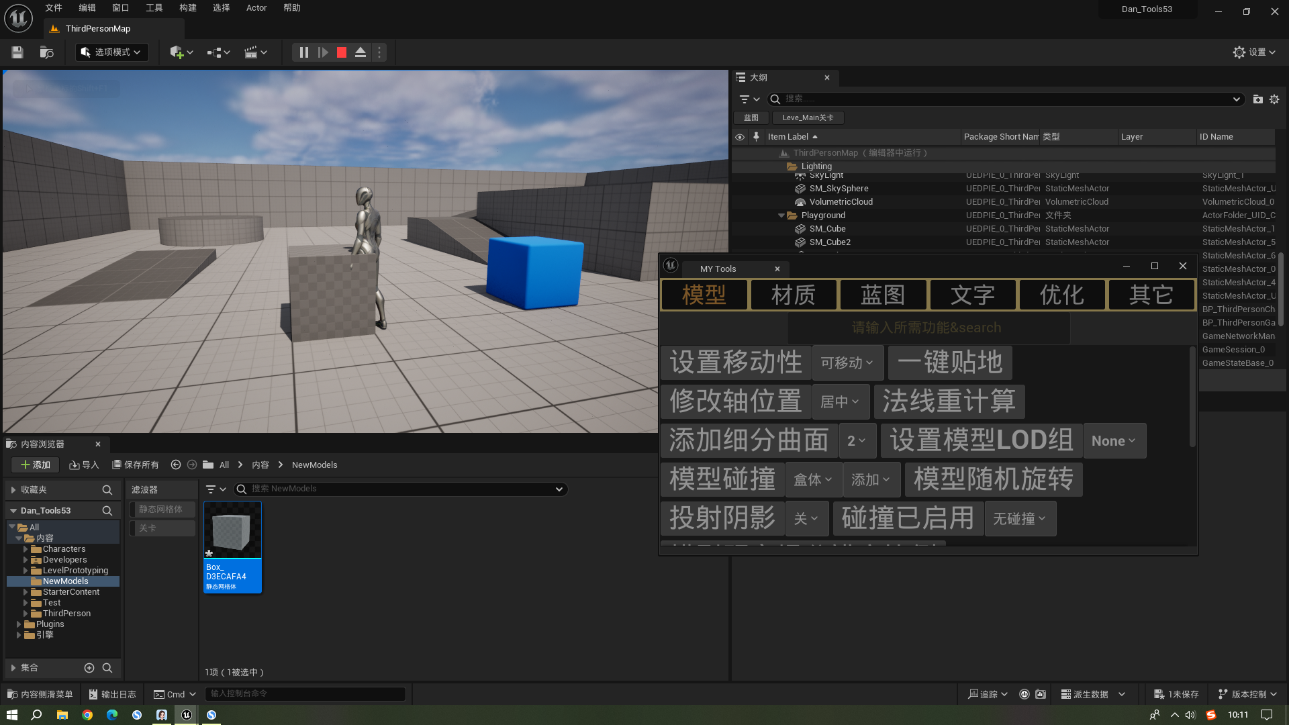Screen dimensions: 1289x725
Task: Select the Box_D3ECAFA4 asset thumbnail
Action: pos(232,547)
